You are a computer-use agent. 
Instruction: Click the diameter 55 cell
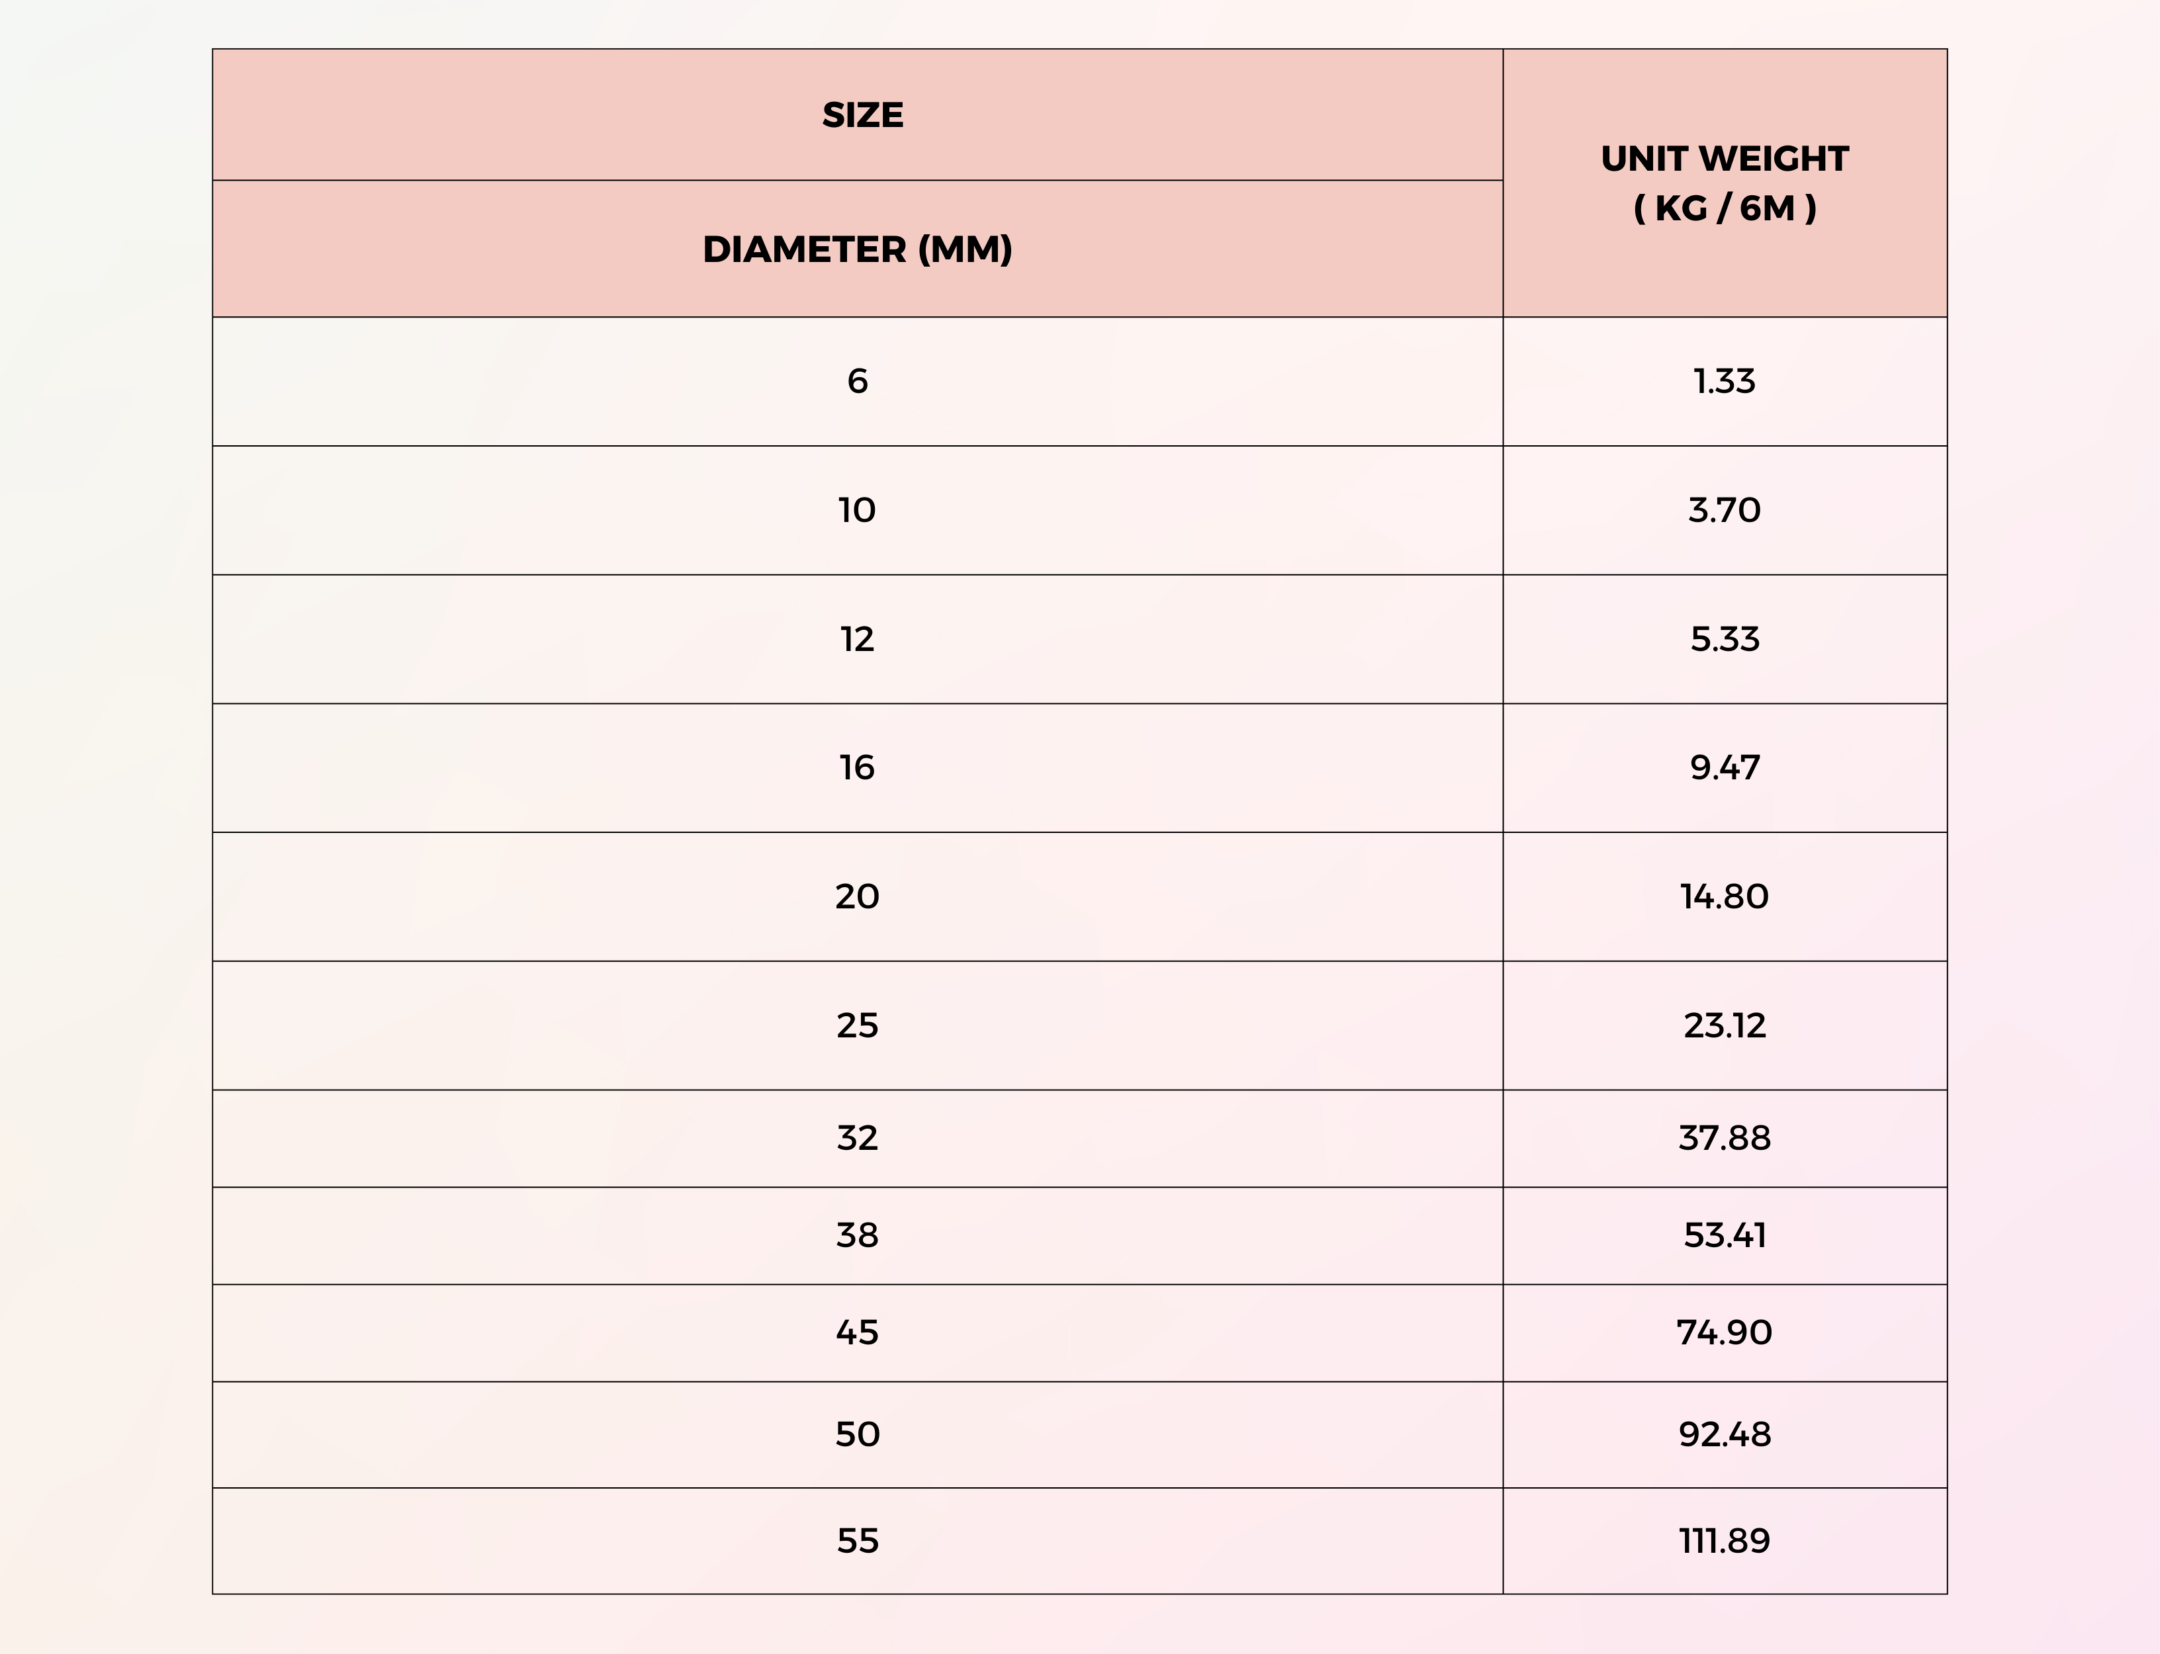tap(856, 1540)
